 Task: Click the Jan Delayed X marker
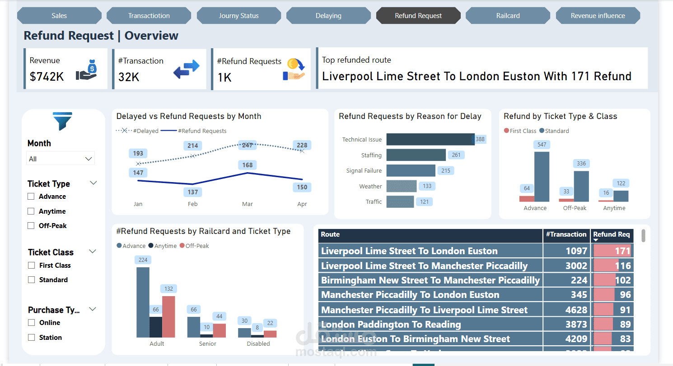(x=138, y=164)
